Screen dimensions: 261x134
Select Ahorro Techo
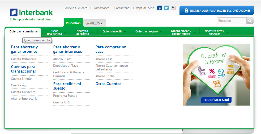[x=105, y=76]
